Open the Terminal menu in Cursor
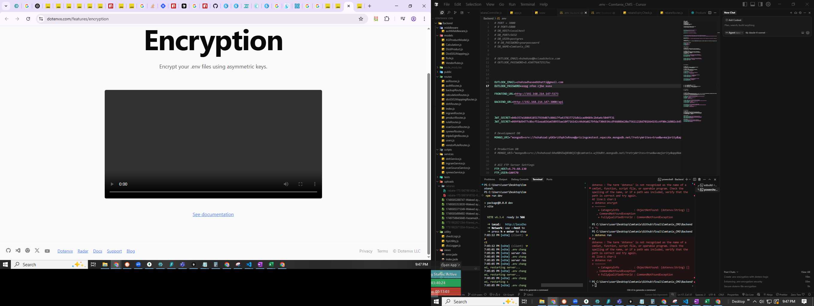This screenshot has width=814, height=306. tap(527, 4)
